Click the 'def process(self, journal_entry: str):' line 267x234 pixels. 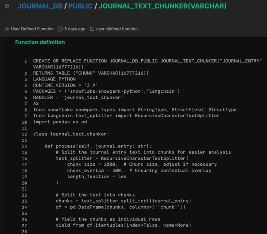(x=98, y=146)
